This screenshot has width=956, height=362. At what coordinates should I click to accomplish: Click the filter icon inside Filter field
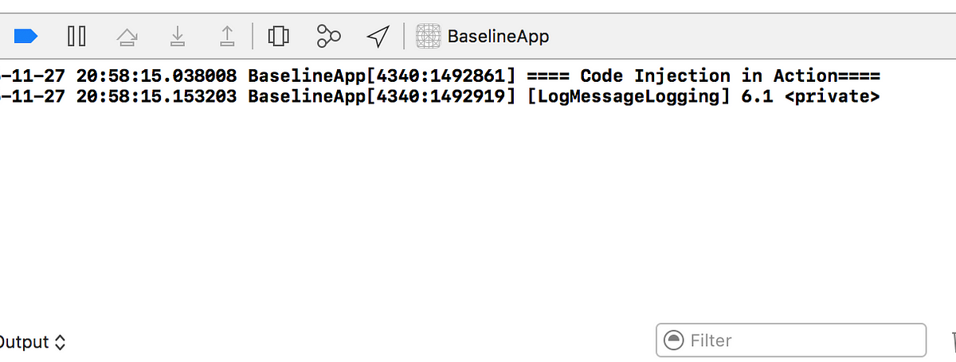pos(674,341)
